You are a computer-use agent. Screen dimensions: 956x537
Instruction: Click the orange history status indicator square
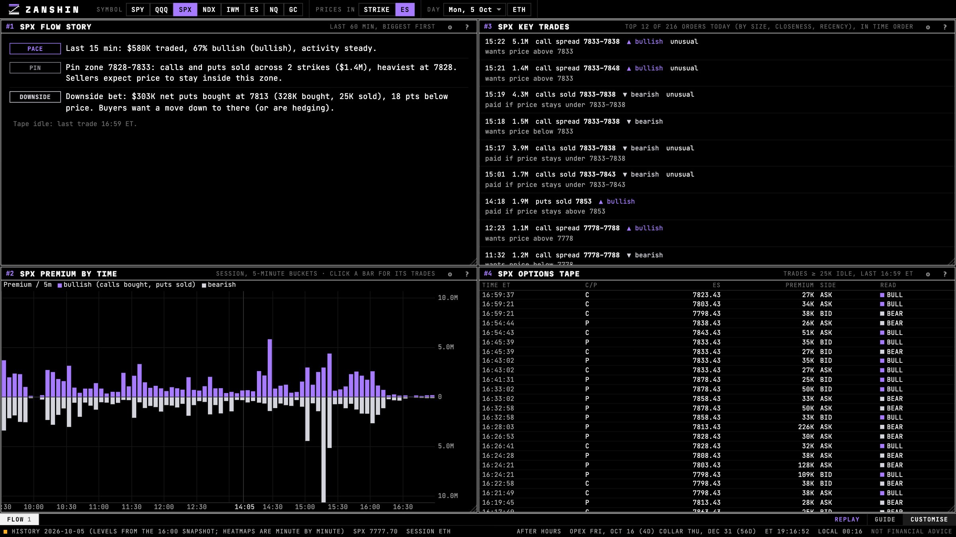coord(6,531)
